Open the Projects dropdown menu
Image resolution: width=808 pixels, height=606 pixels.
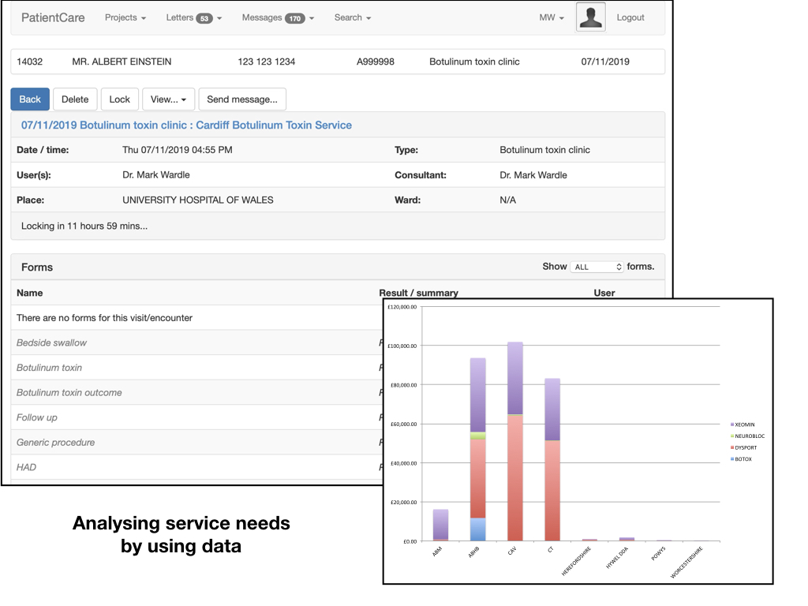[125, 17]
